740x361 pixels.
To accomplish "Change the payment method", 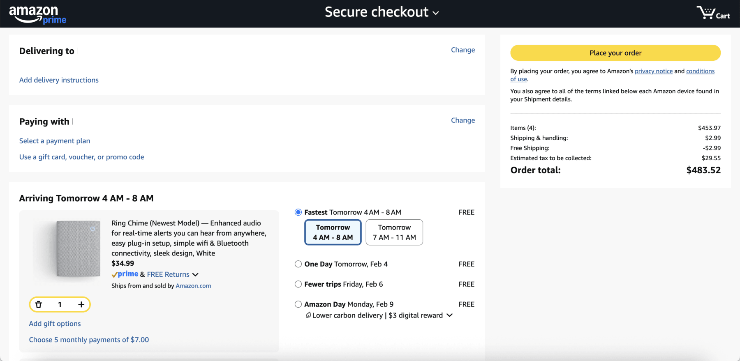I will pyautogui.click(x=463, y=120).
